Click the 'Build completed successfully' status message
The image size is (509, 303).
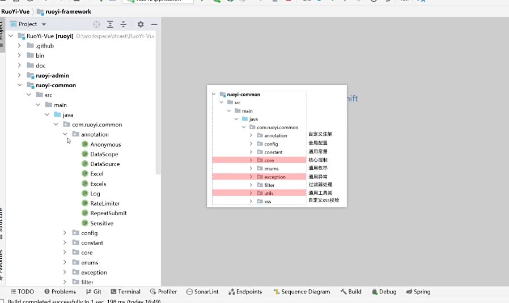(x=84, y=301)
